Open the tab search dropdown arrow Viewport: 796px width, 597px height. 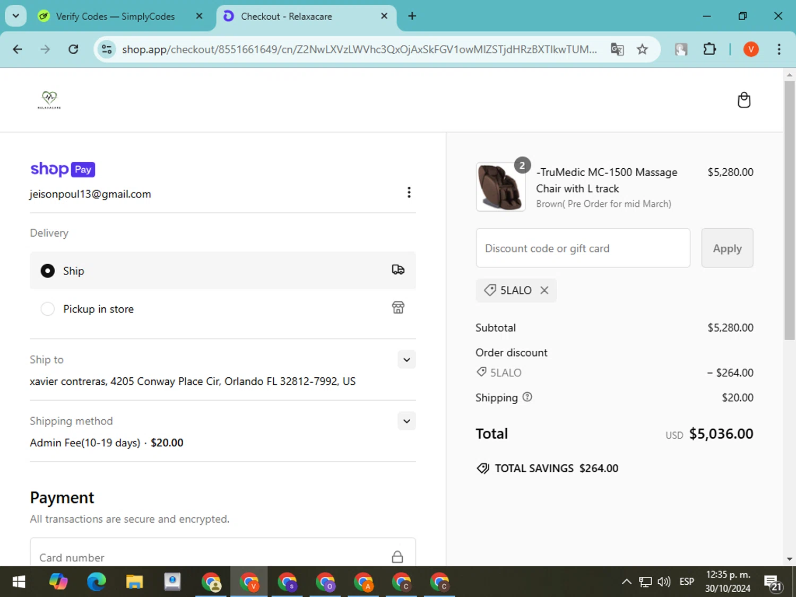[16, 16]
